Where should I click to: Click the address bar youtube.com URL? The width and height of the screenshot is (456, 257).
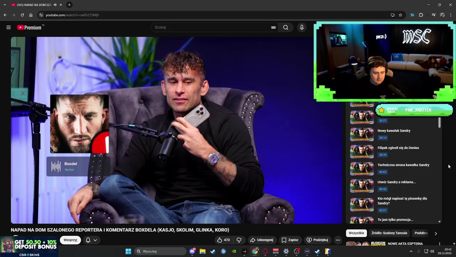[72, 15]
